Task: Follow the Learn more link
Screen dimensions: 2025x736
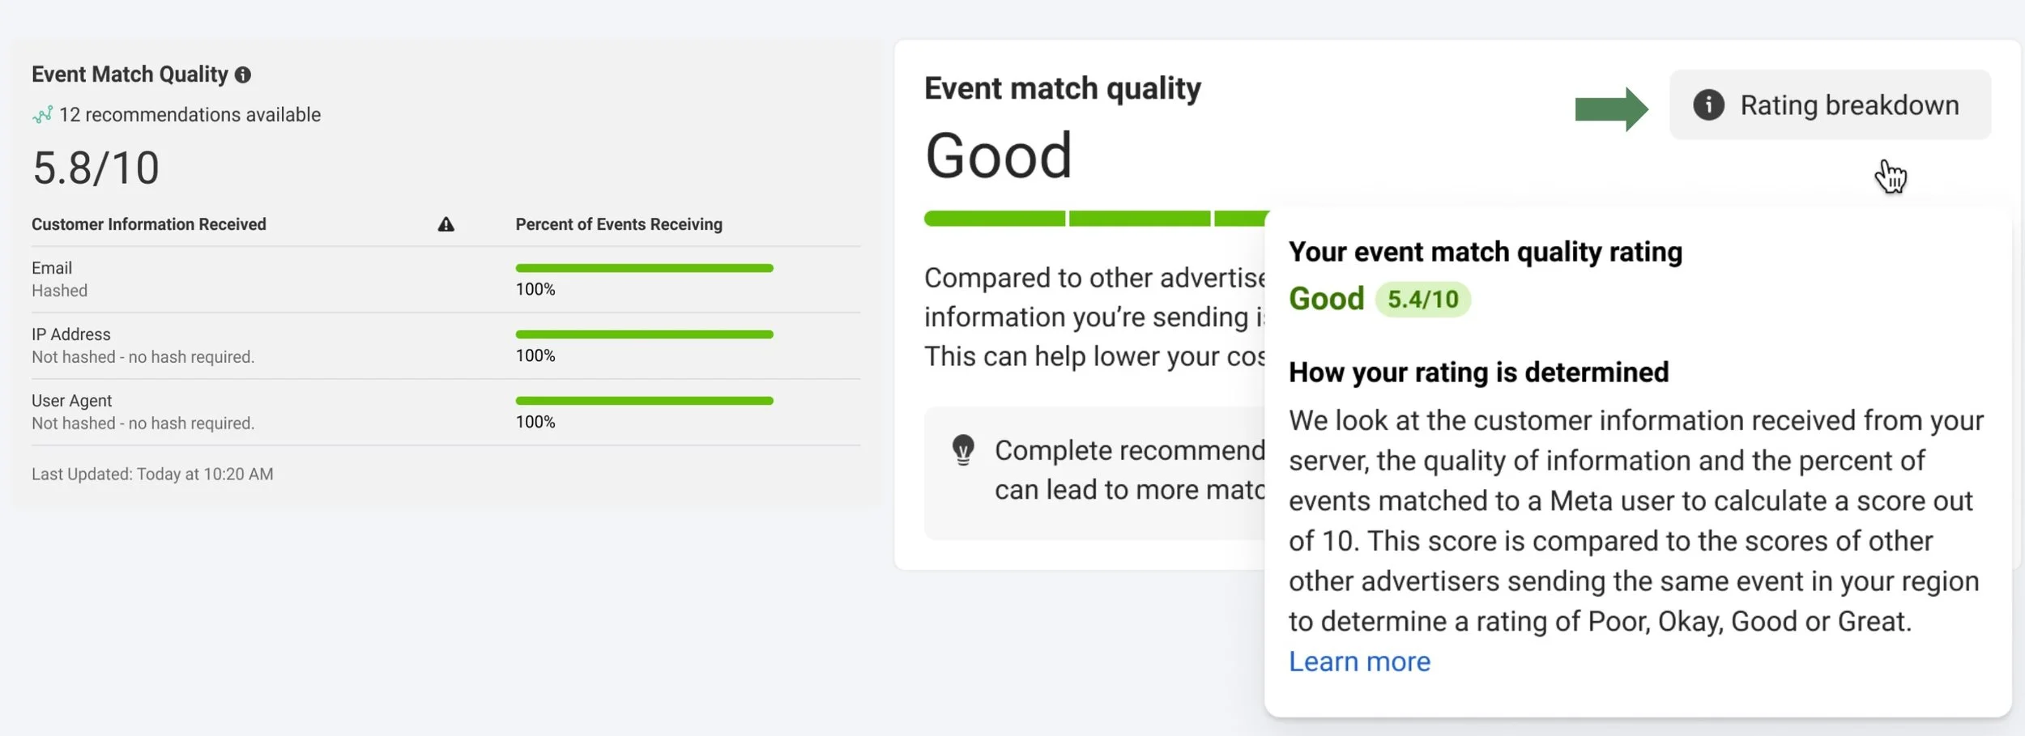Action: click(1359, 662)
